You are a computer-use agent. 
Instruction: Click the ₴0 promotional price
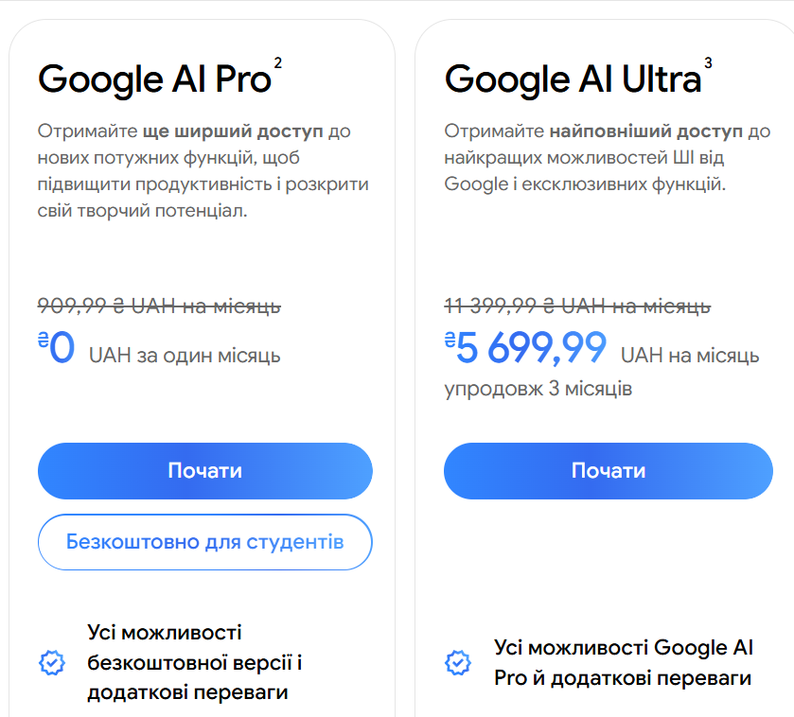click(x=57, y=349)
